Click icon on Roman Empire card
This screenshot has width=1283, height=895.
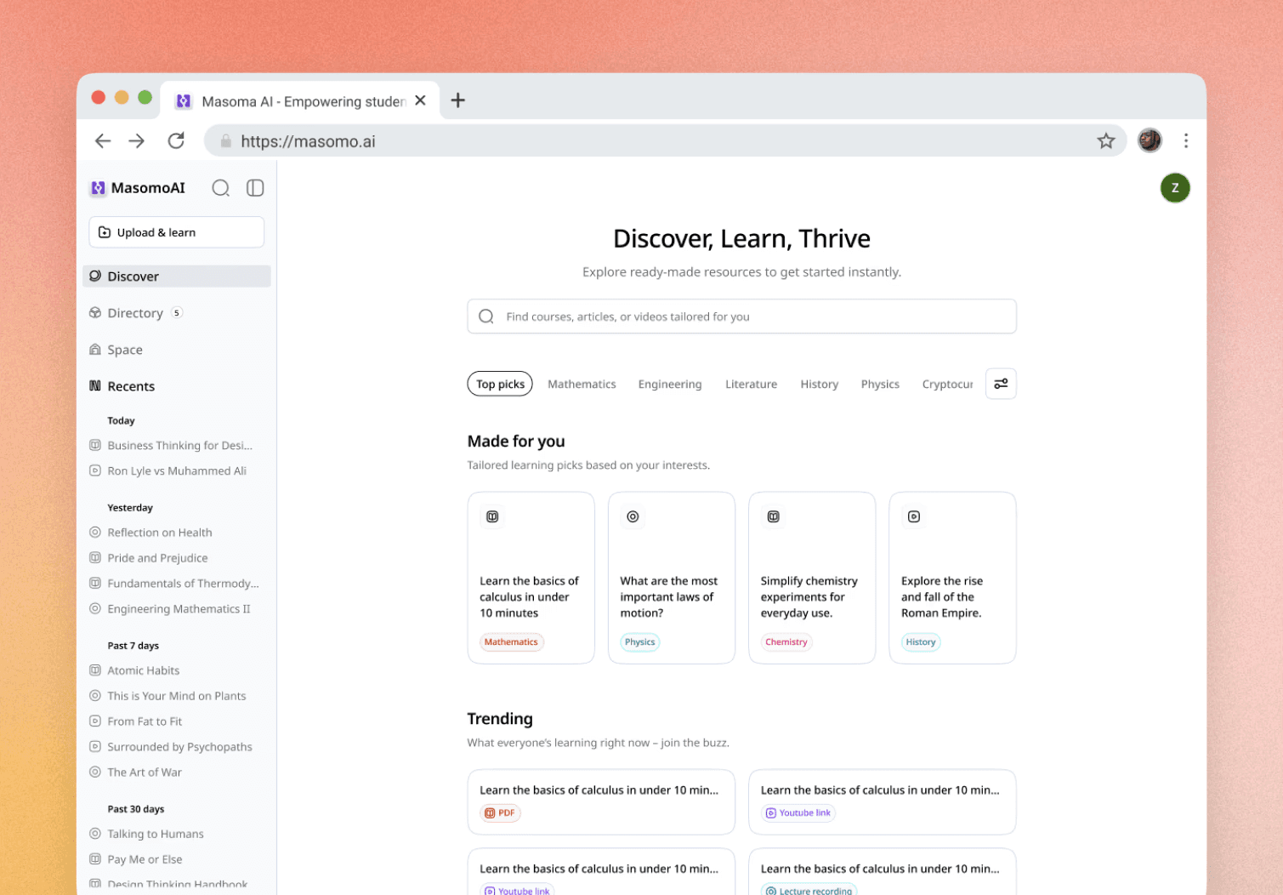[x=914, y=516]
